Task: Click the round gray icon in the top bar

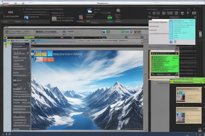Action: (118, 11)
